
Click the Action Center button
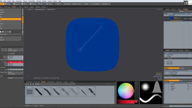point(67,4)
